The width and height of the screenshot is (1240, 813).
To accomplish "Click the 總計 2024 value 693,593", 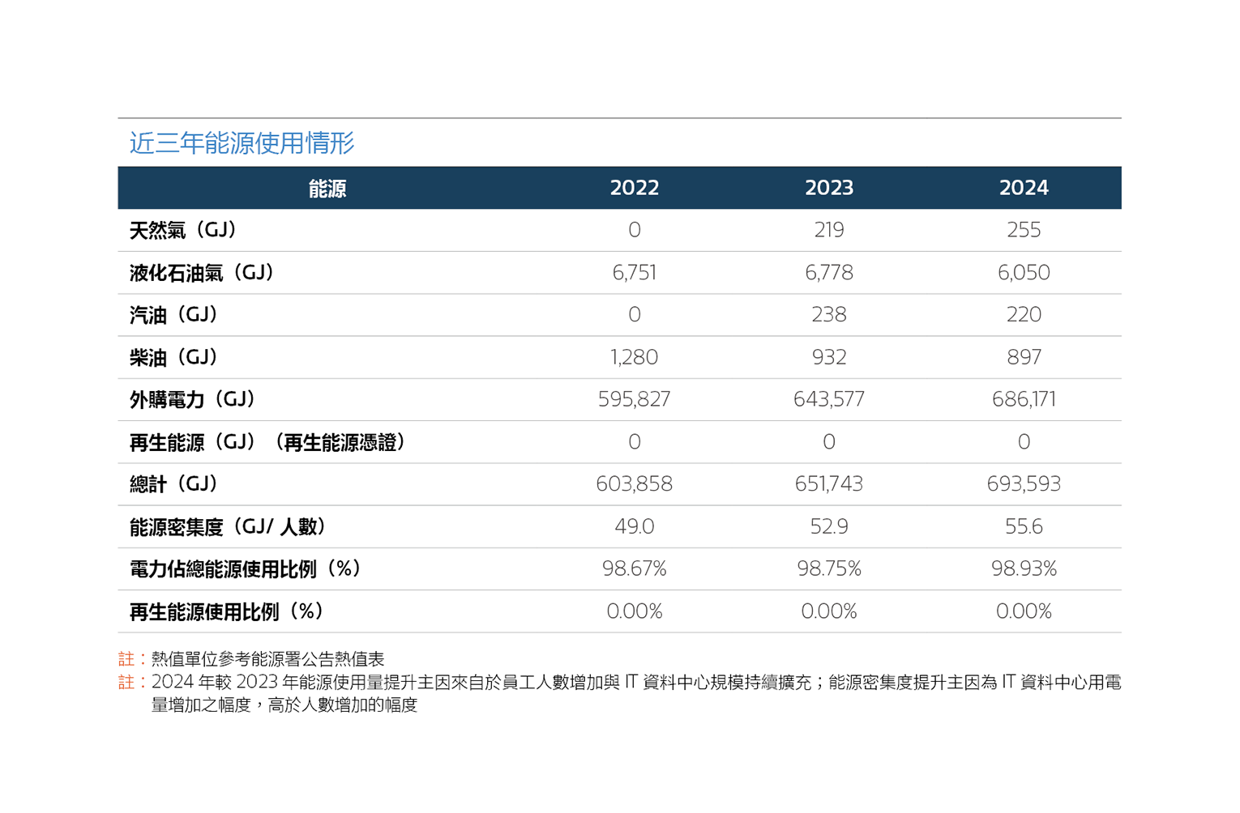I will coord(1023,484).
